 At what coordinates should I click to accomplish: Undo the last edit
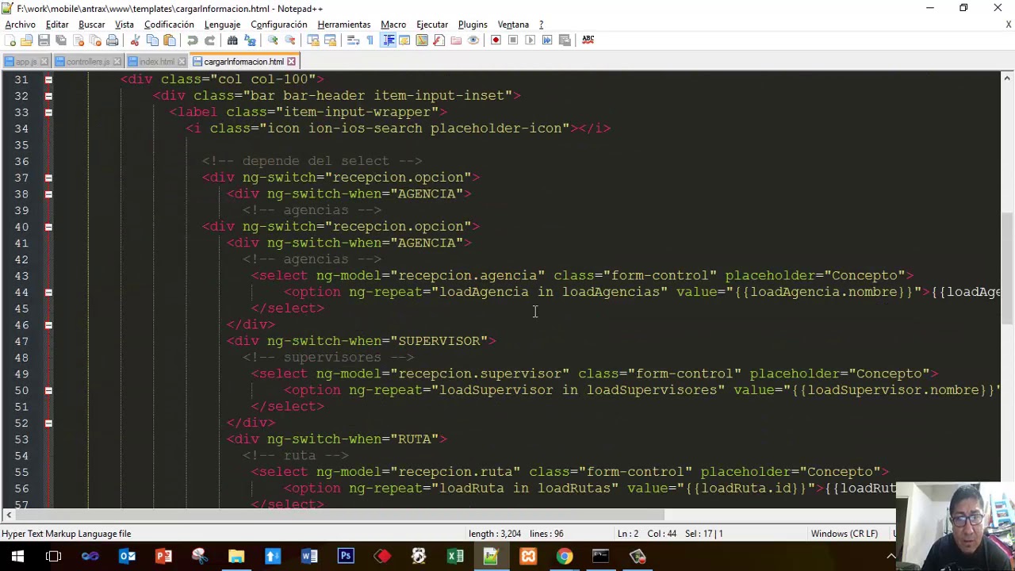click(193, 40)
